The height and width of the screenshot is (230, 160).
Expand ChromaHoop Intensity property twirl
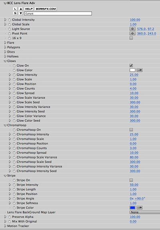tap(10, 134)
